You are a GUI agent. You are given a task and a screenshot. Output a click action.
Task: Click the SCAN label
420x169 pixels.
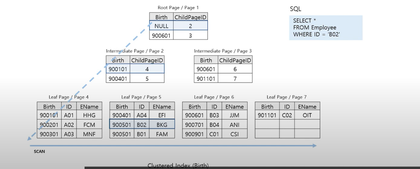pos(39,152)
